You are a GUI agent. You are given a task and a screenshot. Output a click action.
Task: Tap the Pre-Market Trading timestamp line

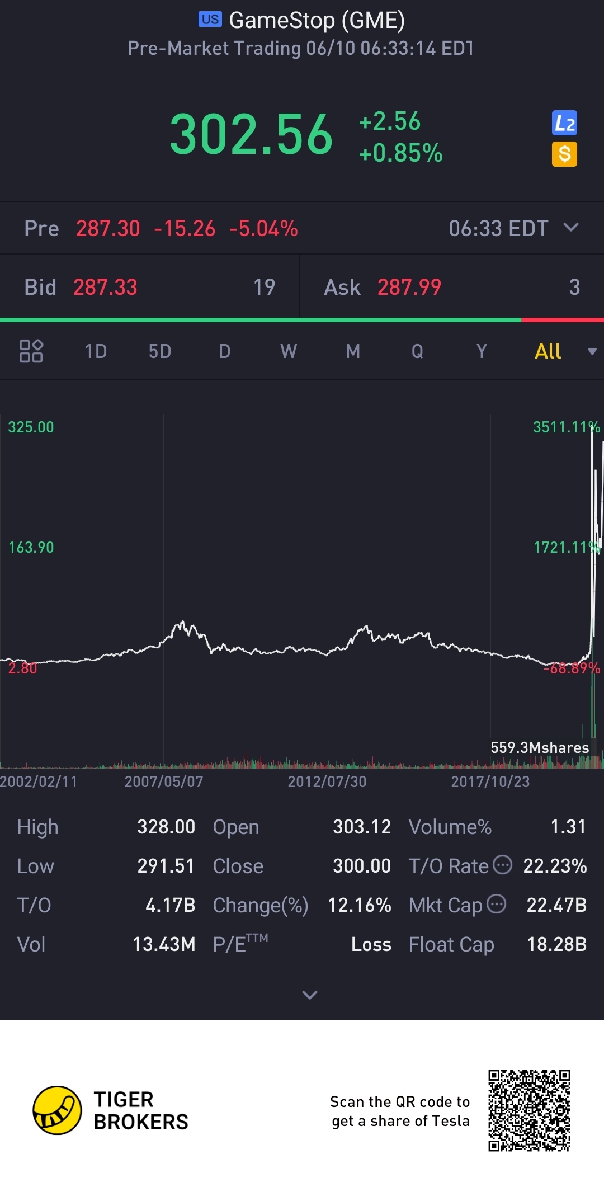coord(301,48)
